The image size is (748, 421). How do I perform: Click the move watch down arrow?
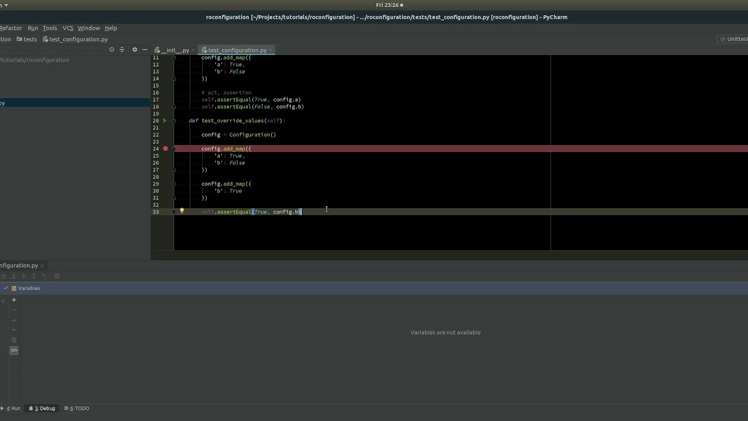coord(14,330)
